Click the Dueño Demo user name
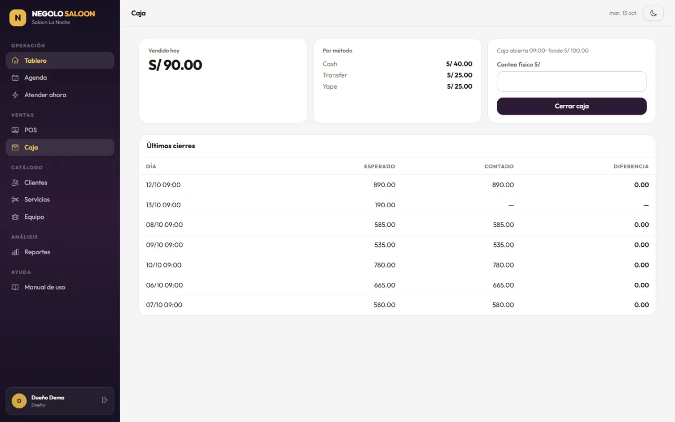Viewport: 675px width, 422px height. (x=48, y=398)
